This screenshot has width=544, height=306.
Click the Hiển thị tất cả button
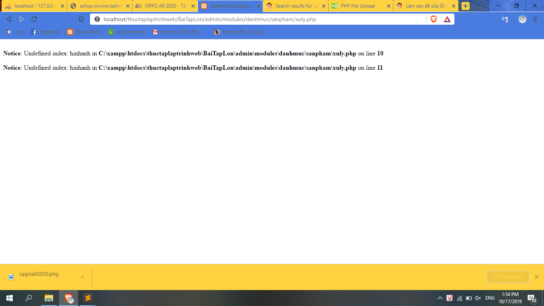[x=508, y=277]
